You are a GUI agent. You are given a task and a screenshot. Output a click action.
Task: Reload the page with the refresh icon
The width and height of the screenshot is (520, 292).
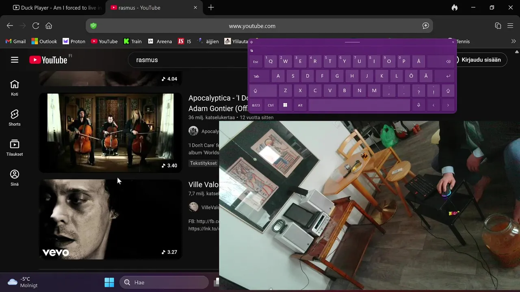click(x=36, y=26)
